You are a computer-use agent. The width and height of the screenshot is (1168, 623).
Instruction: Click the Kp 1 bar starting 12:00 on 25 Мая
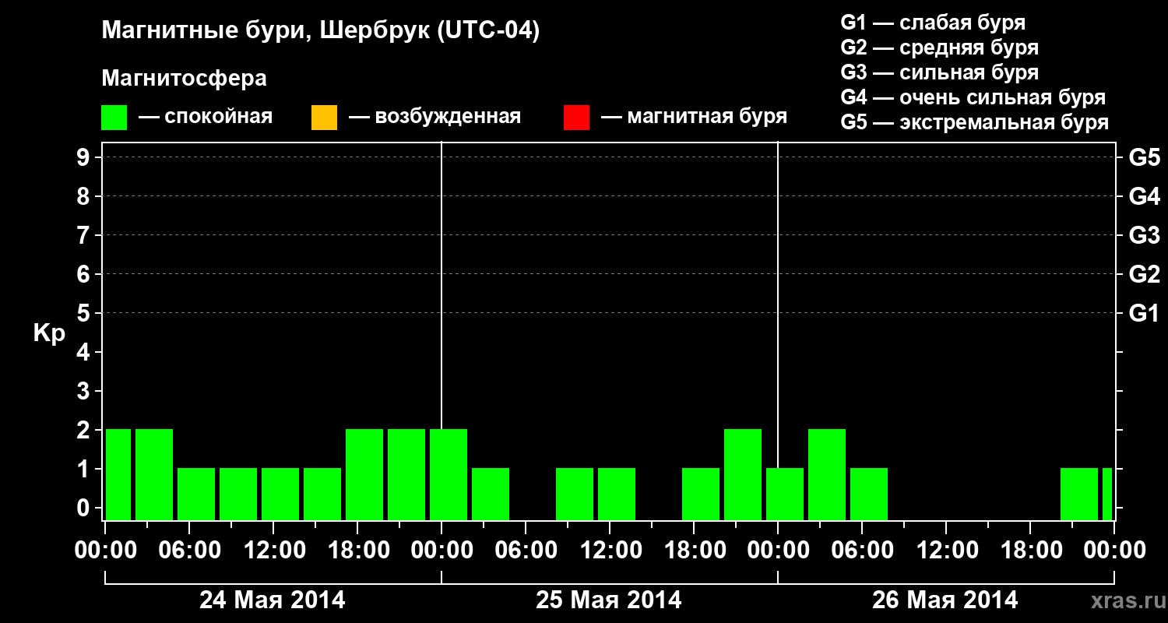(x=617, y=494)
